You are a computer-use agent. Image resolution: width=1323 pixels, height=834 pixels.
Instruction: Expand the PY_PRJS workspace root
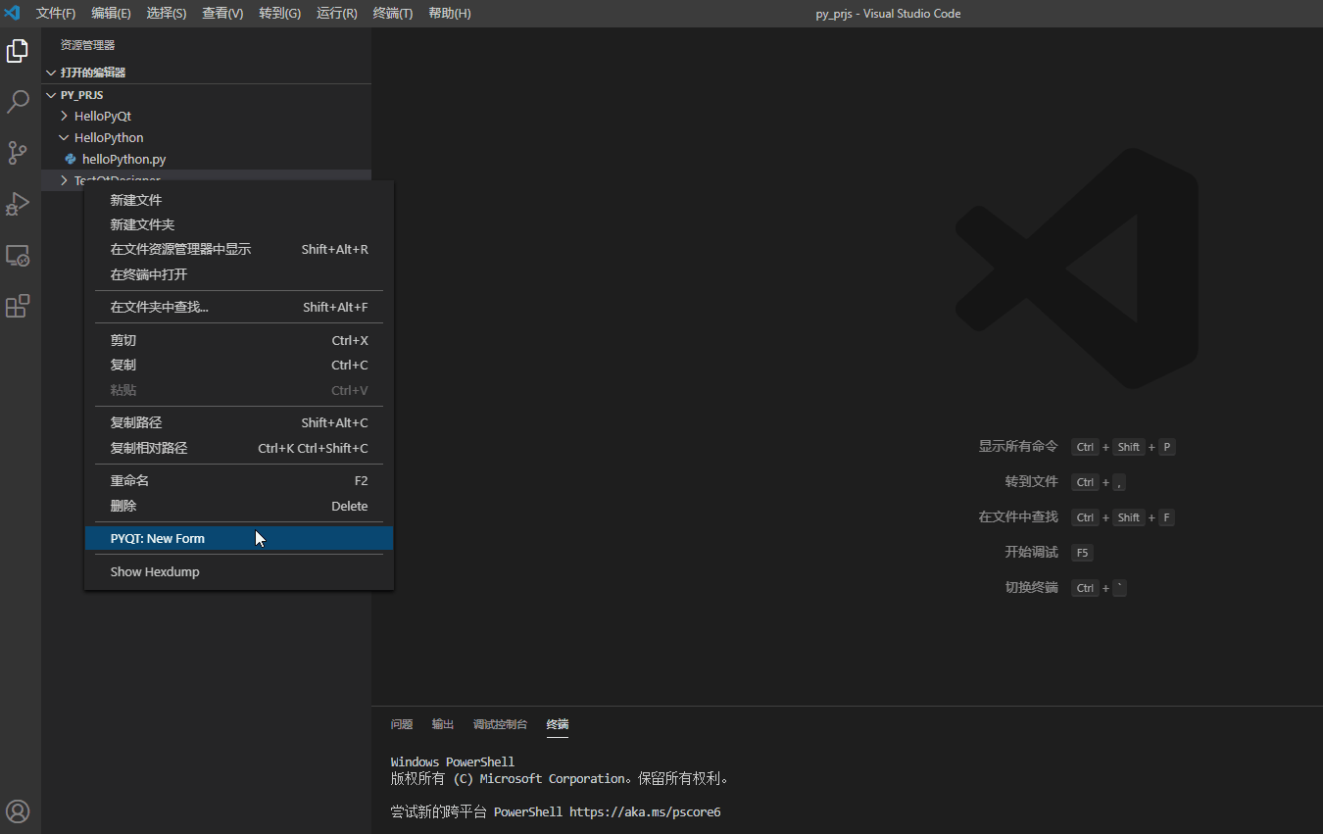(83, 94)
